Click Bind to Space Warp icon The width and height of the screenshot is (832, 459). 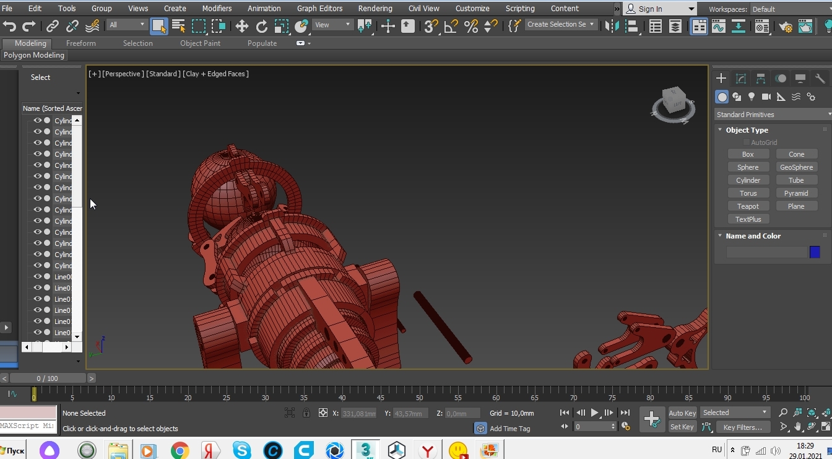click(x=92, y=26)
